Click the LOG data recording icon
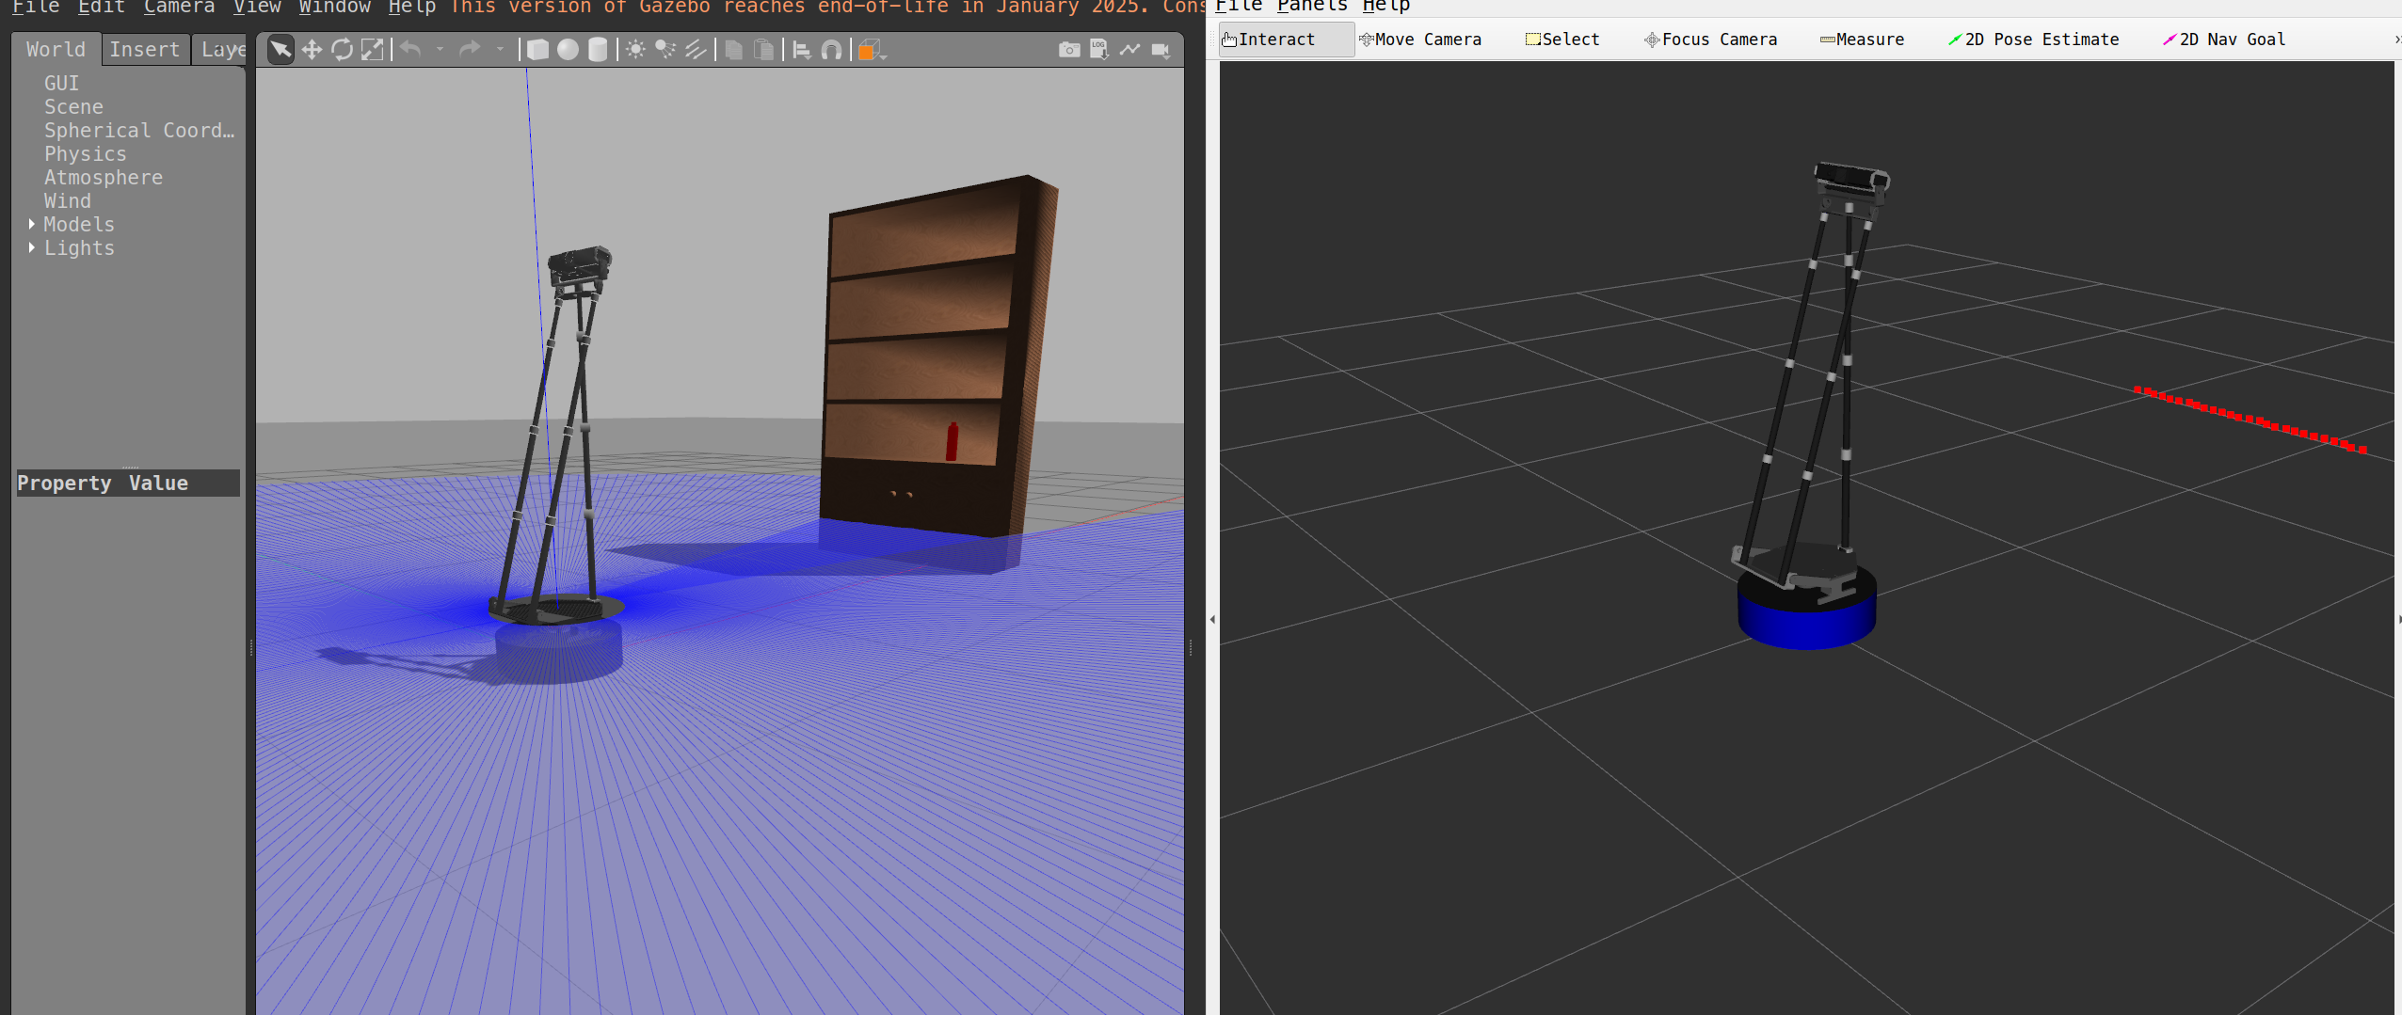Screen dimensions: 2402x1015 pos(1099,49)
